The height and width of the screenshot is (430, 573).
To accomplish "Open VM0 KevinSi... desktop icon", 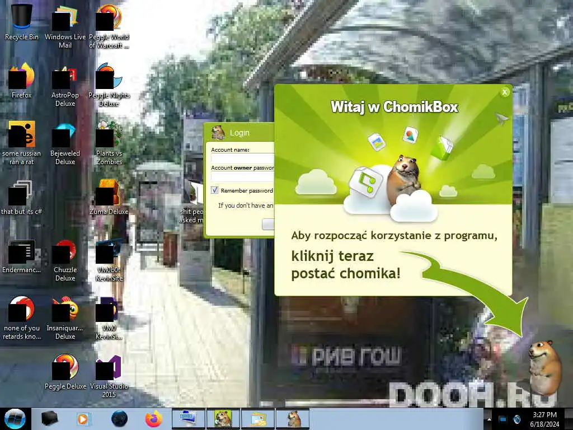I will 109,317.
